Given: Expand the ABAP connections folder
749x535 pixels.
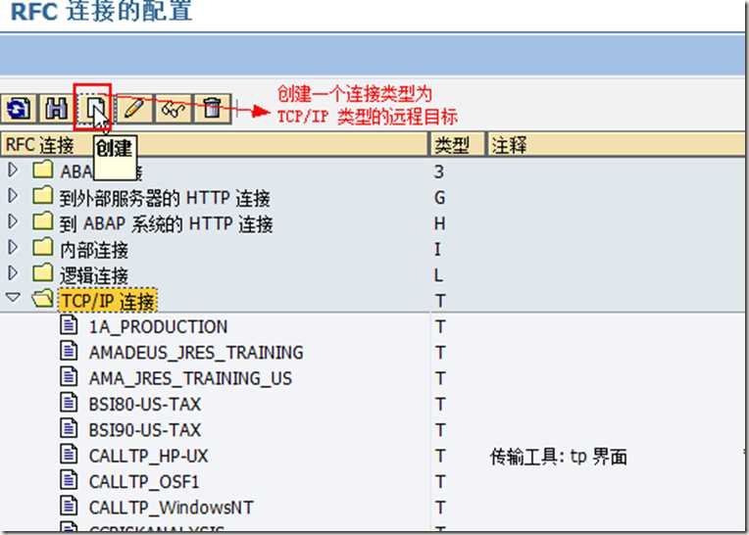Looking at the screenshot, I should point(13,170).
